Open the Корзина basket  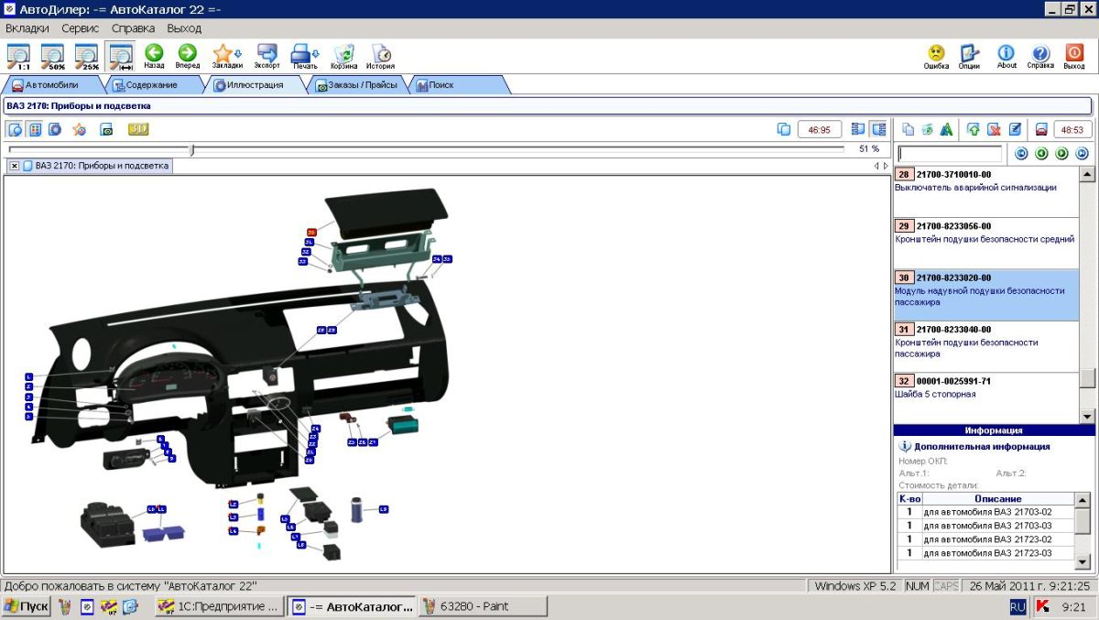344,56
